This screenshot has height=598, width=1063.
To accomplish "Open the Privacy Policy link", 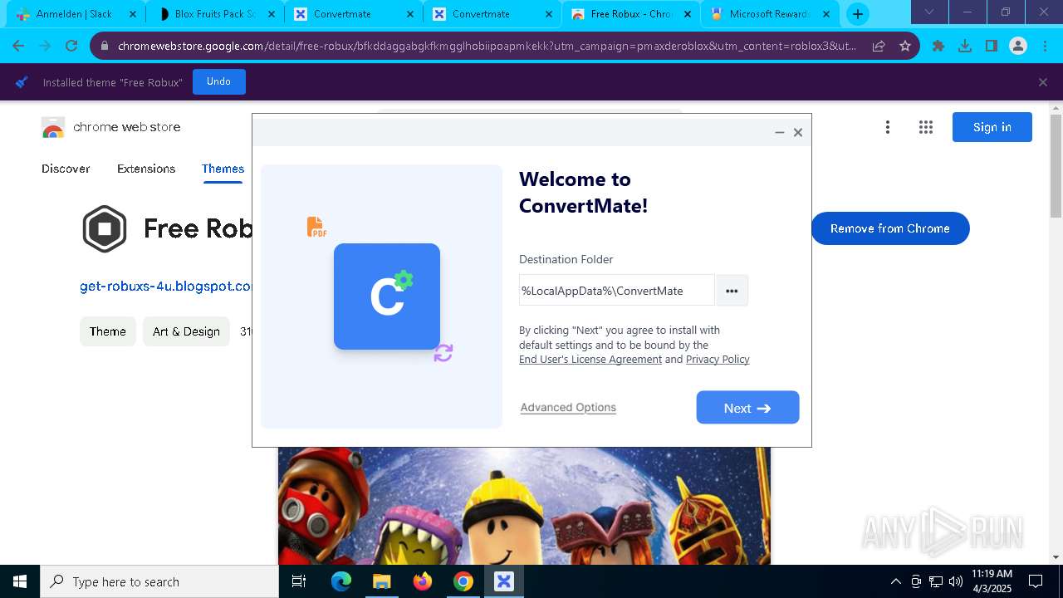I will (718, 359).
